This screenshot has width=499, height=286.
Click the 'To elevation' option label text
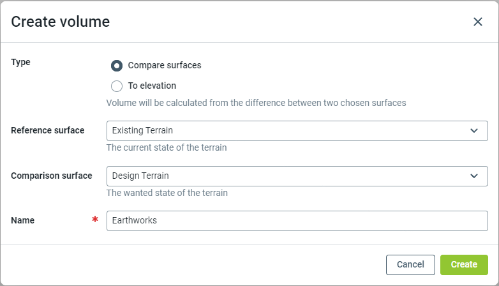152,86
